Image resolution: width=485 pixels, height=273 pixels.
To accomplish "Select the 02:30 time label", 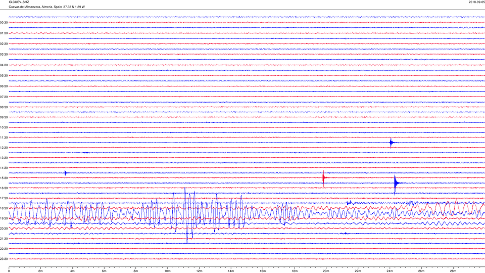I will 4,44.
